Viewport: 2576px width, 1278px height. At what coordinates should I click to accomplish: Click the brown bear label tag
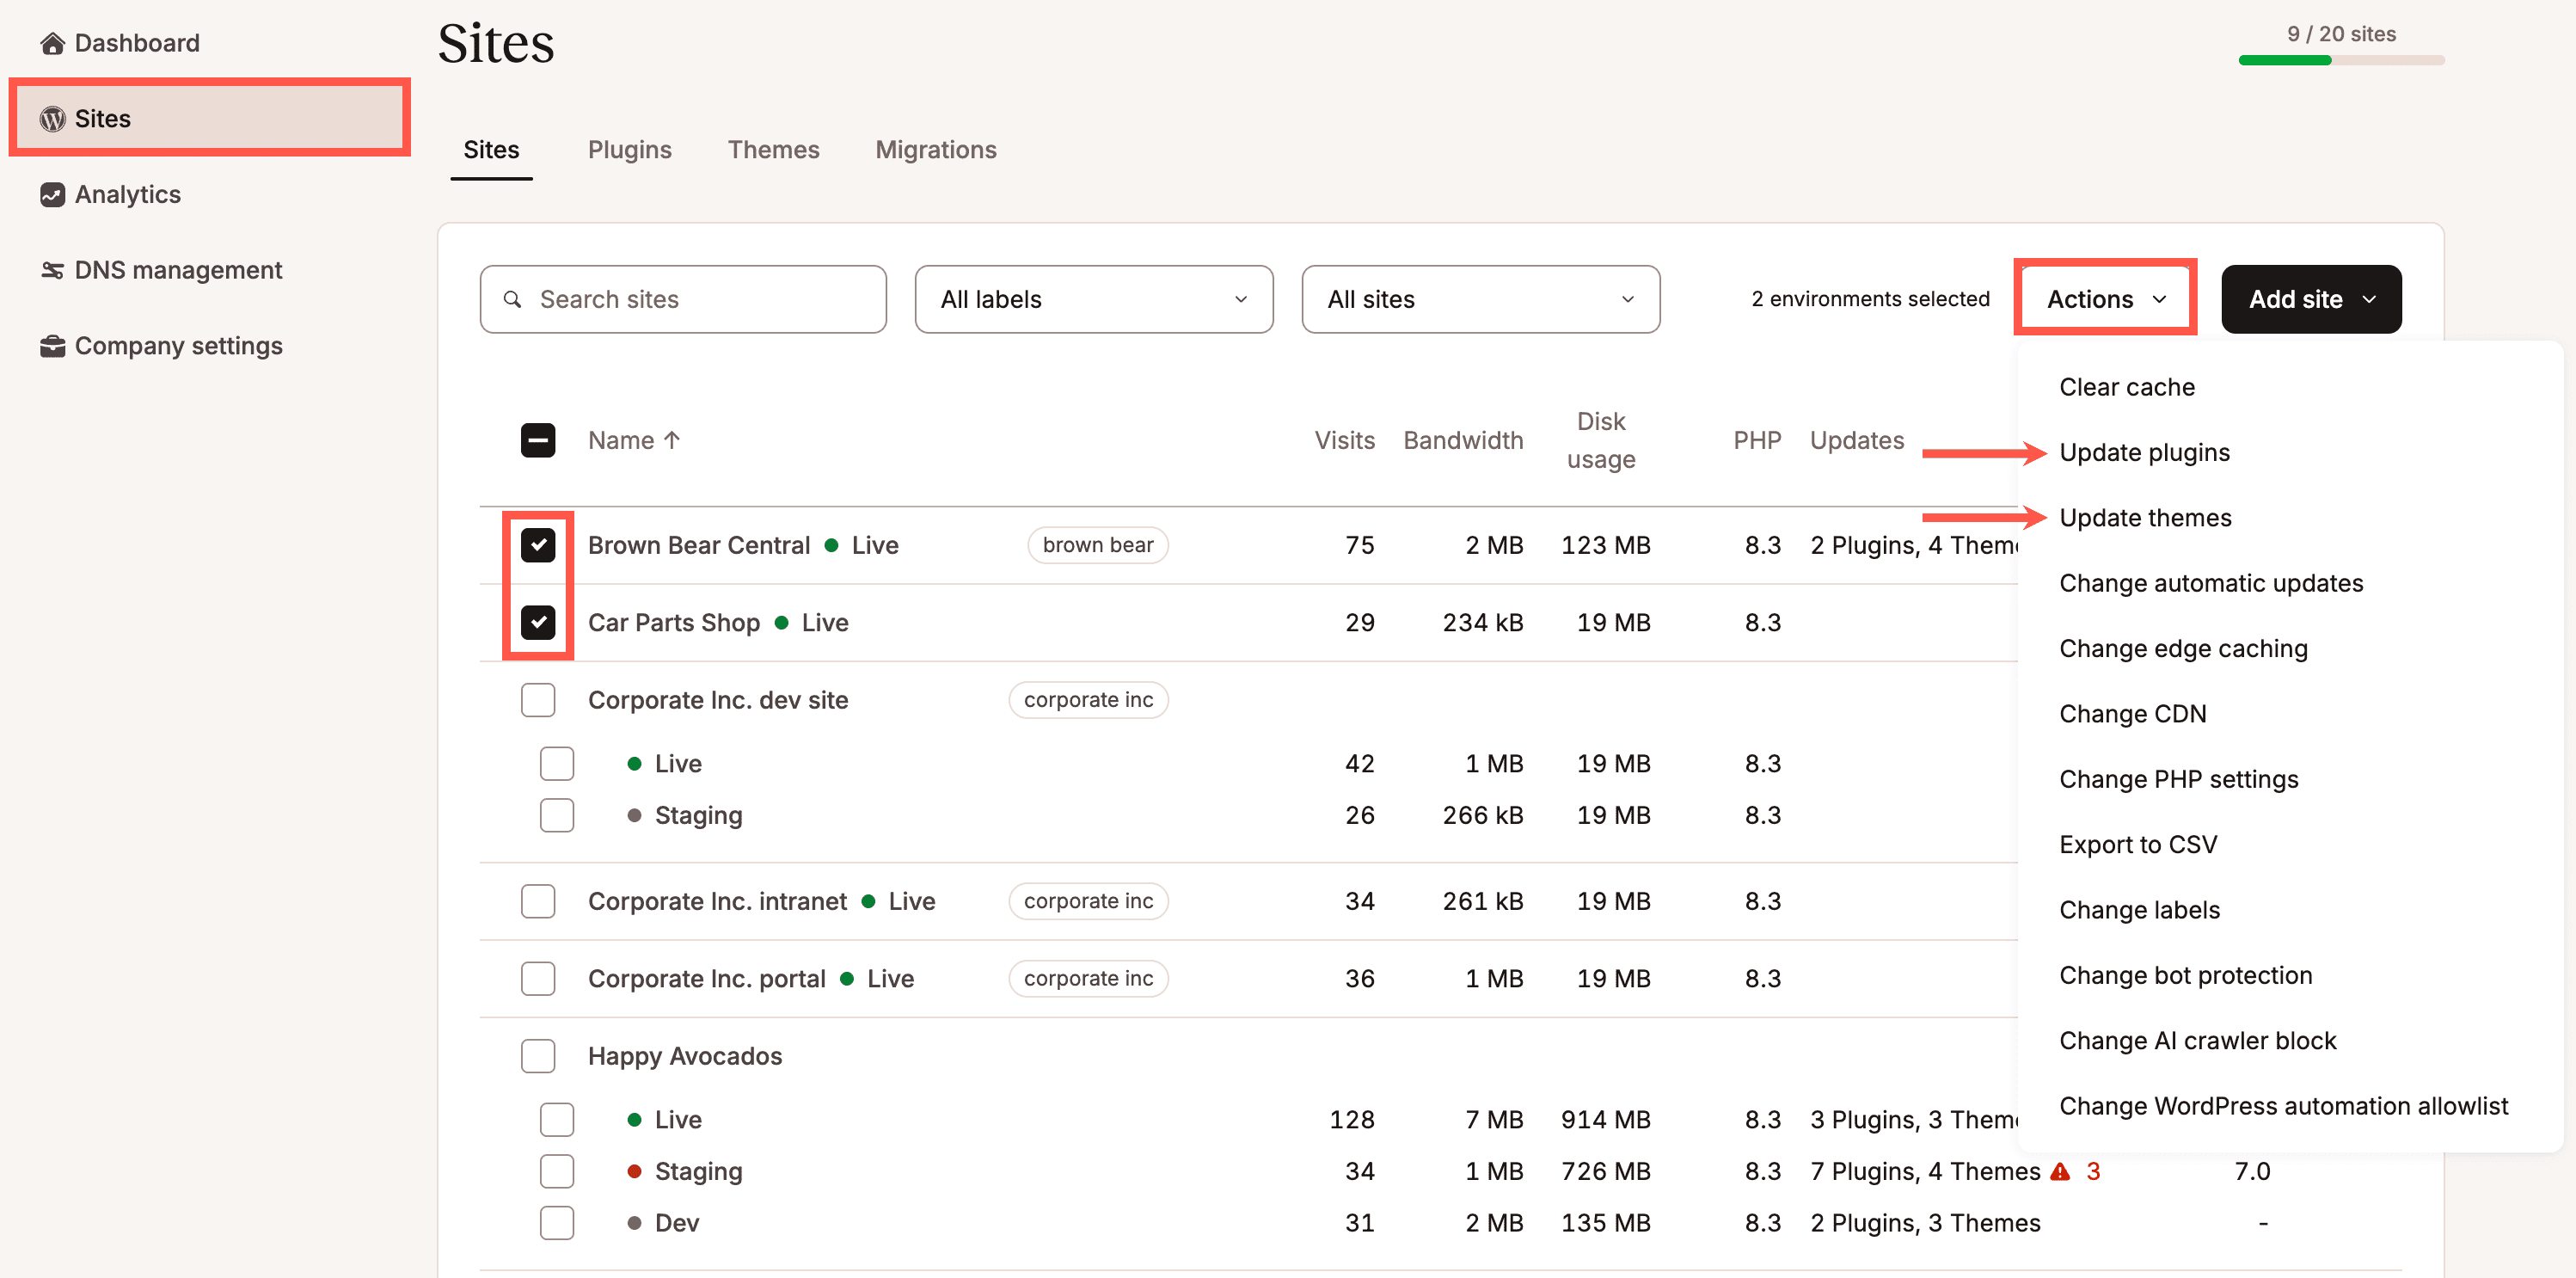click(1097, 545)
